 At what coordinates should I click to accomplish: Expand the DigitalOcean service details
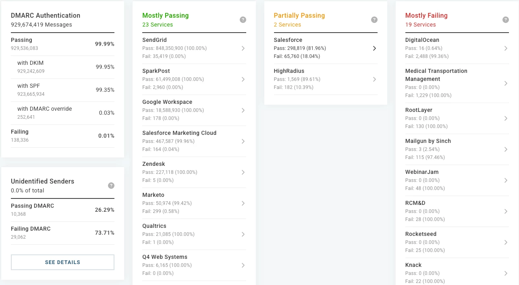506,48
